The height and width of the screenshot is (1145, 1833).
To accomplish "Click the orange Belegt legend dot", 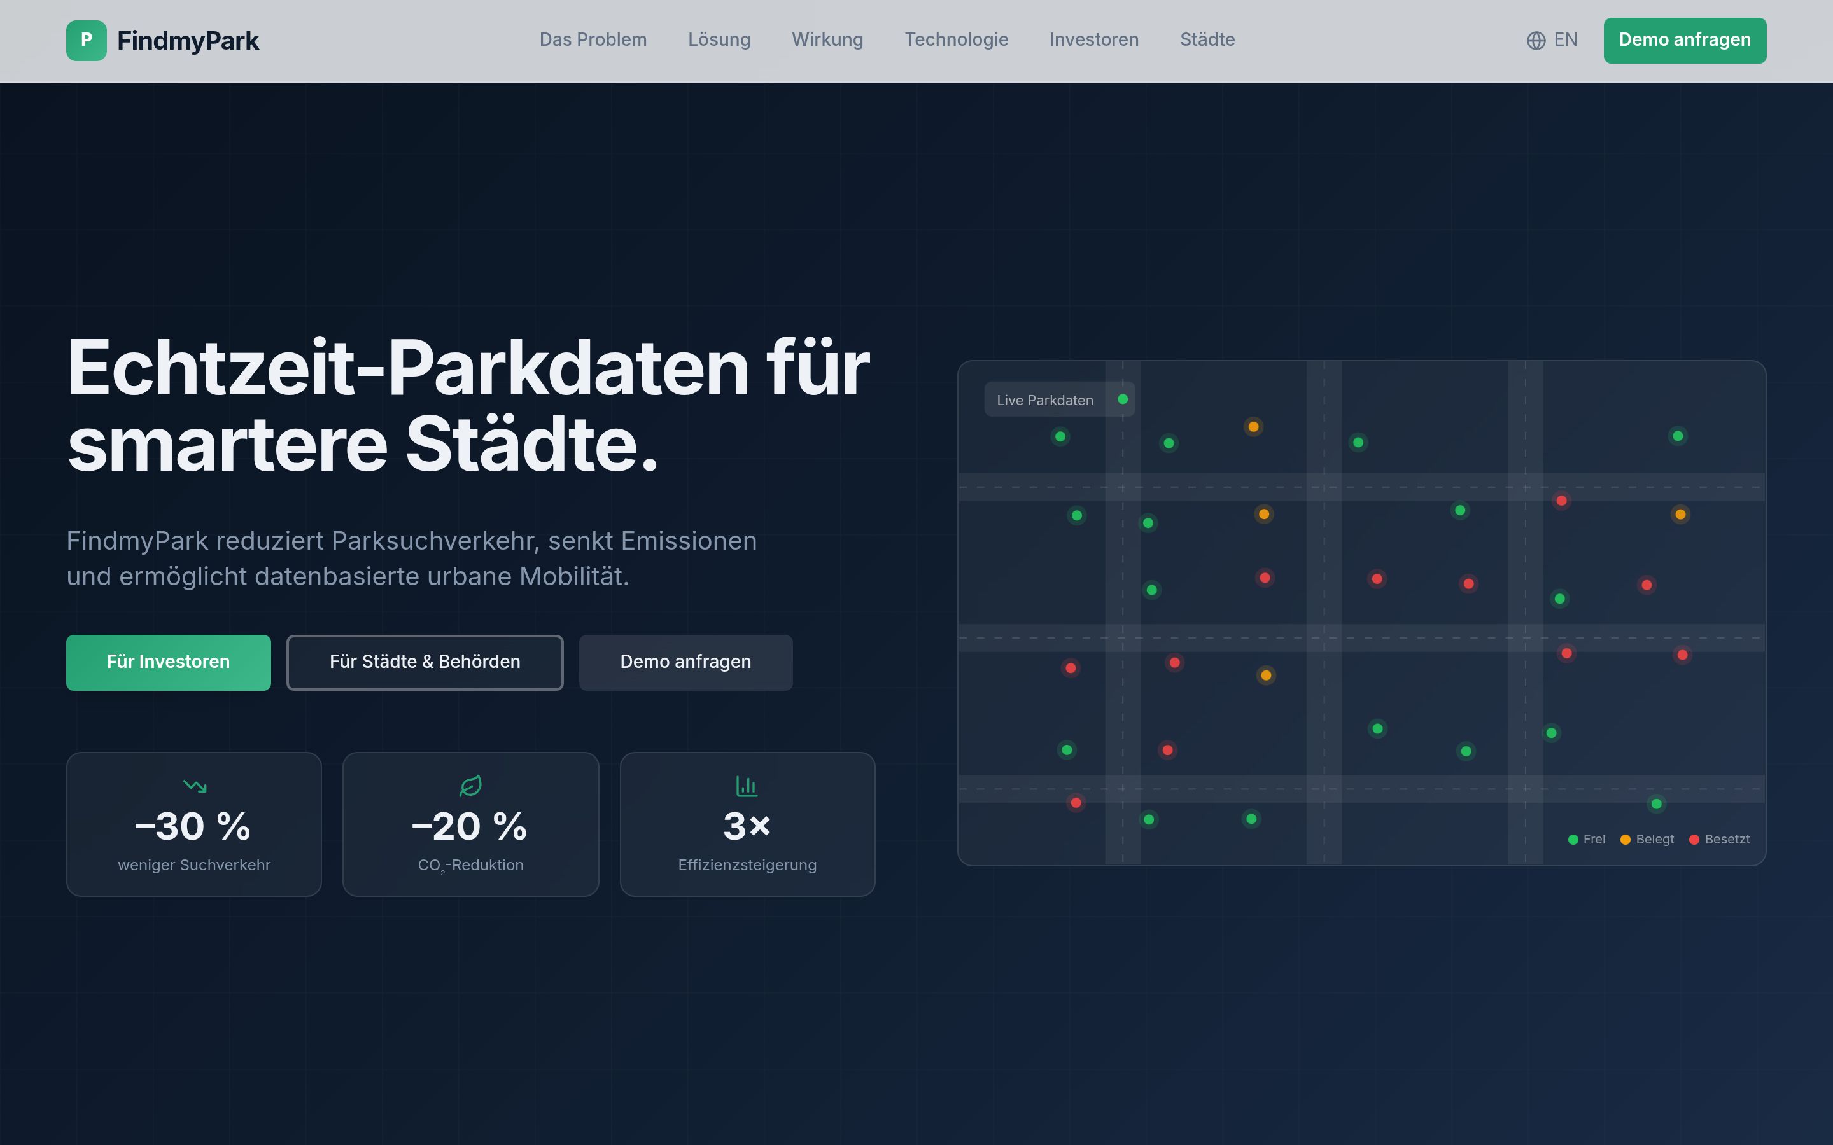I will [x=1625, y=839].
